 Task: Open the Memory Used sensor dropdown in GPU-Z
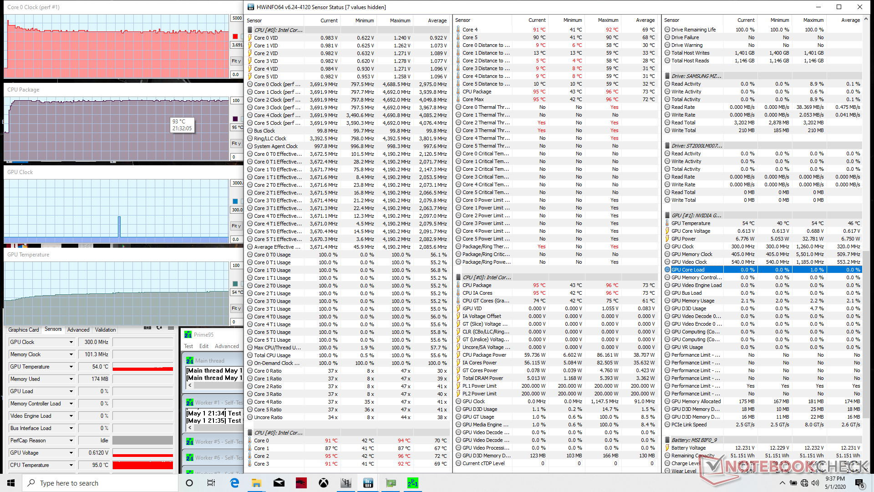point(71,379)
